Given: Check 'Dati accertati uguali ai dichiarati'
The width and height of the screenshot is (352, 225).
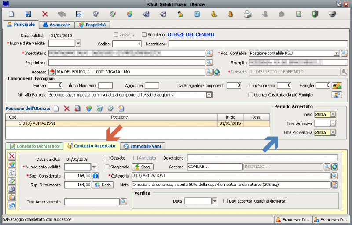Looking at the screenshot, I should click(x=226, y=201).
